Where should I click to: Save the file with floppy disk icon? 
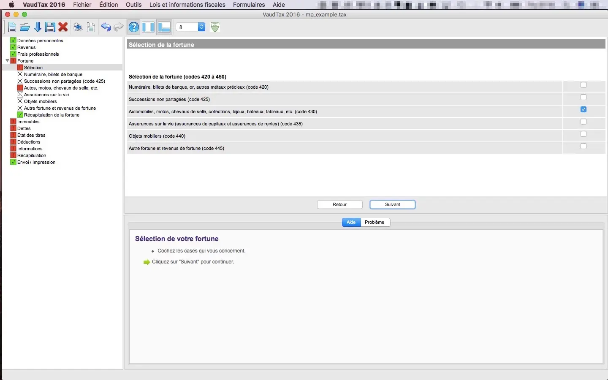pos(50,27)
